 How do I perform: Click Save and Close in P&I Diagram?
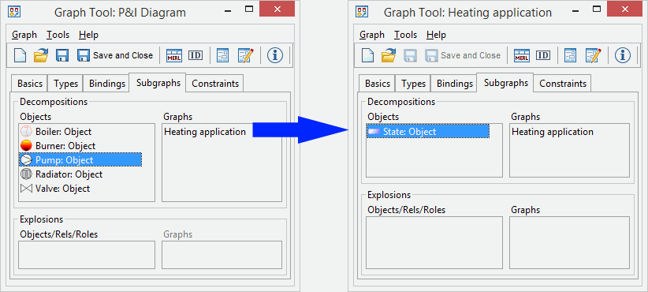(115, 55)
